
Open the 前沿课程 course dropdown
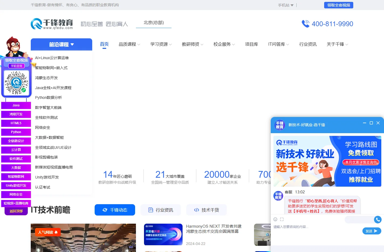pyautogui.click(x=61, y=45)
